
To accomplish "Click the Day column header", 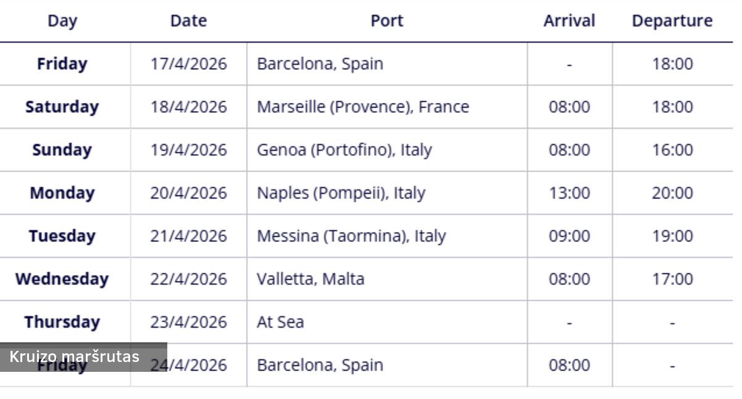I will 62,21.
